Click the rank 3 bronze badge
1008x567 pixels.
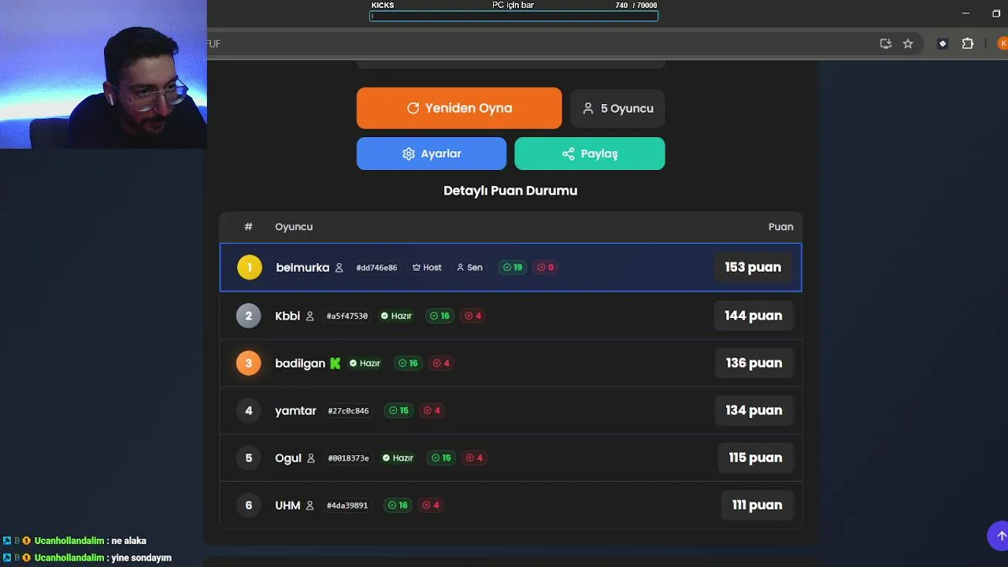(x=248, y=363)
